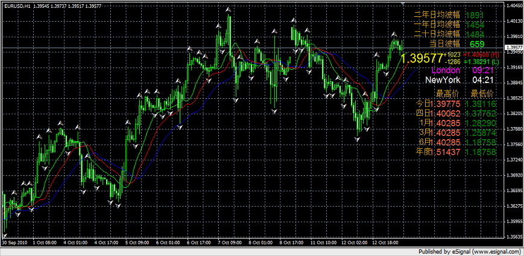Click the current price tag 1.39577 on the price axis
This screenshot has width=524, height=256.
[x=514, y=48]
